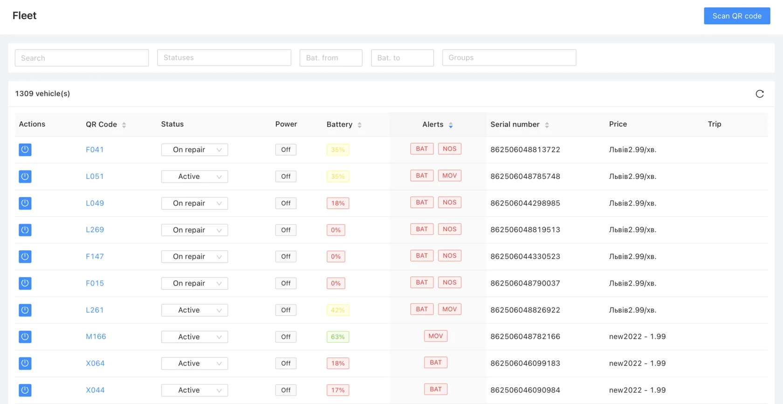This screenshot has height=404, width=783.
Task: Open the Statuses filter dropdown
Action: 224,58
